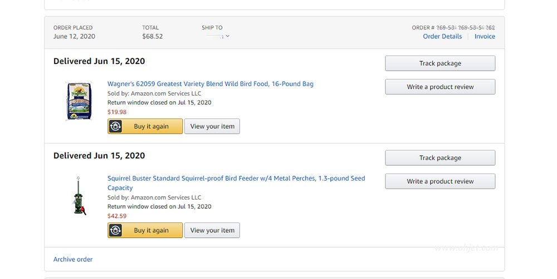View your item for Wagner's bird food
Viewport: 557px width, 279px height.
point(212,126)
